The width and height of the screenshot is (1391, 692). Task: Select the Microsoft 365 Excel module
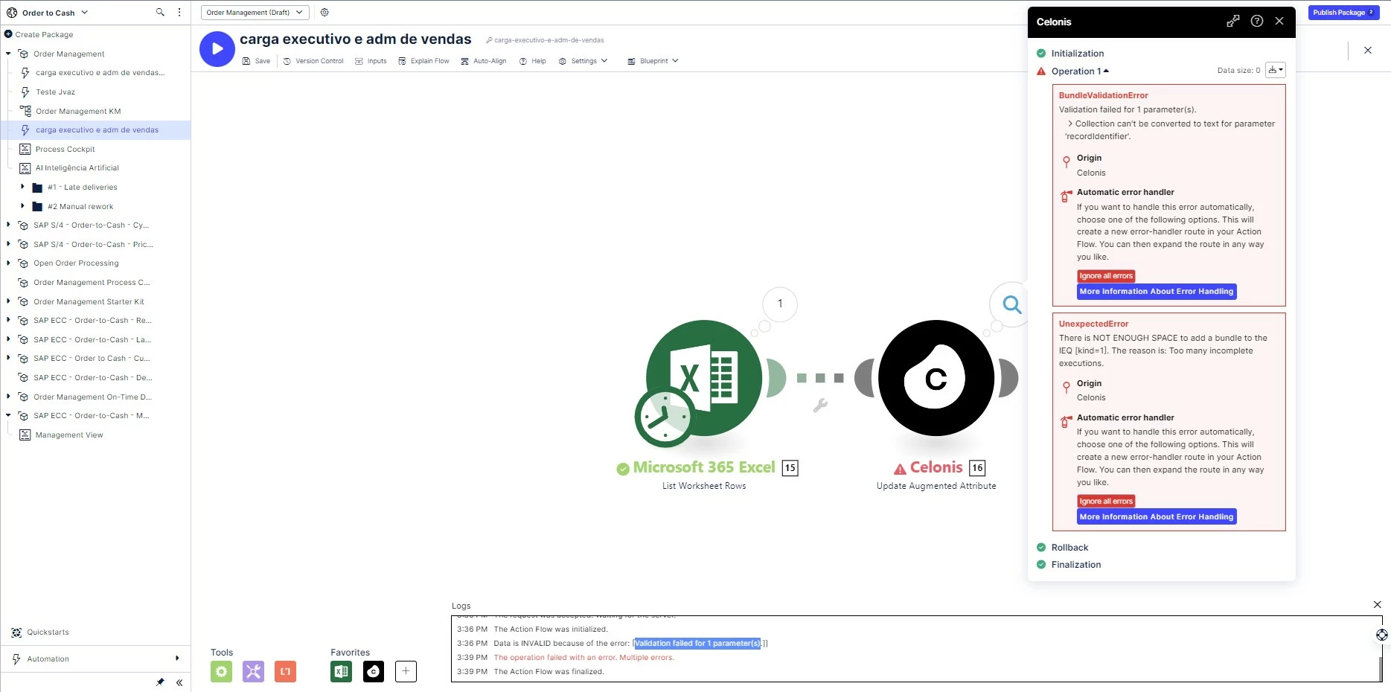pos(704,378)
